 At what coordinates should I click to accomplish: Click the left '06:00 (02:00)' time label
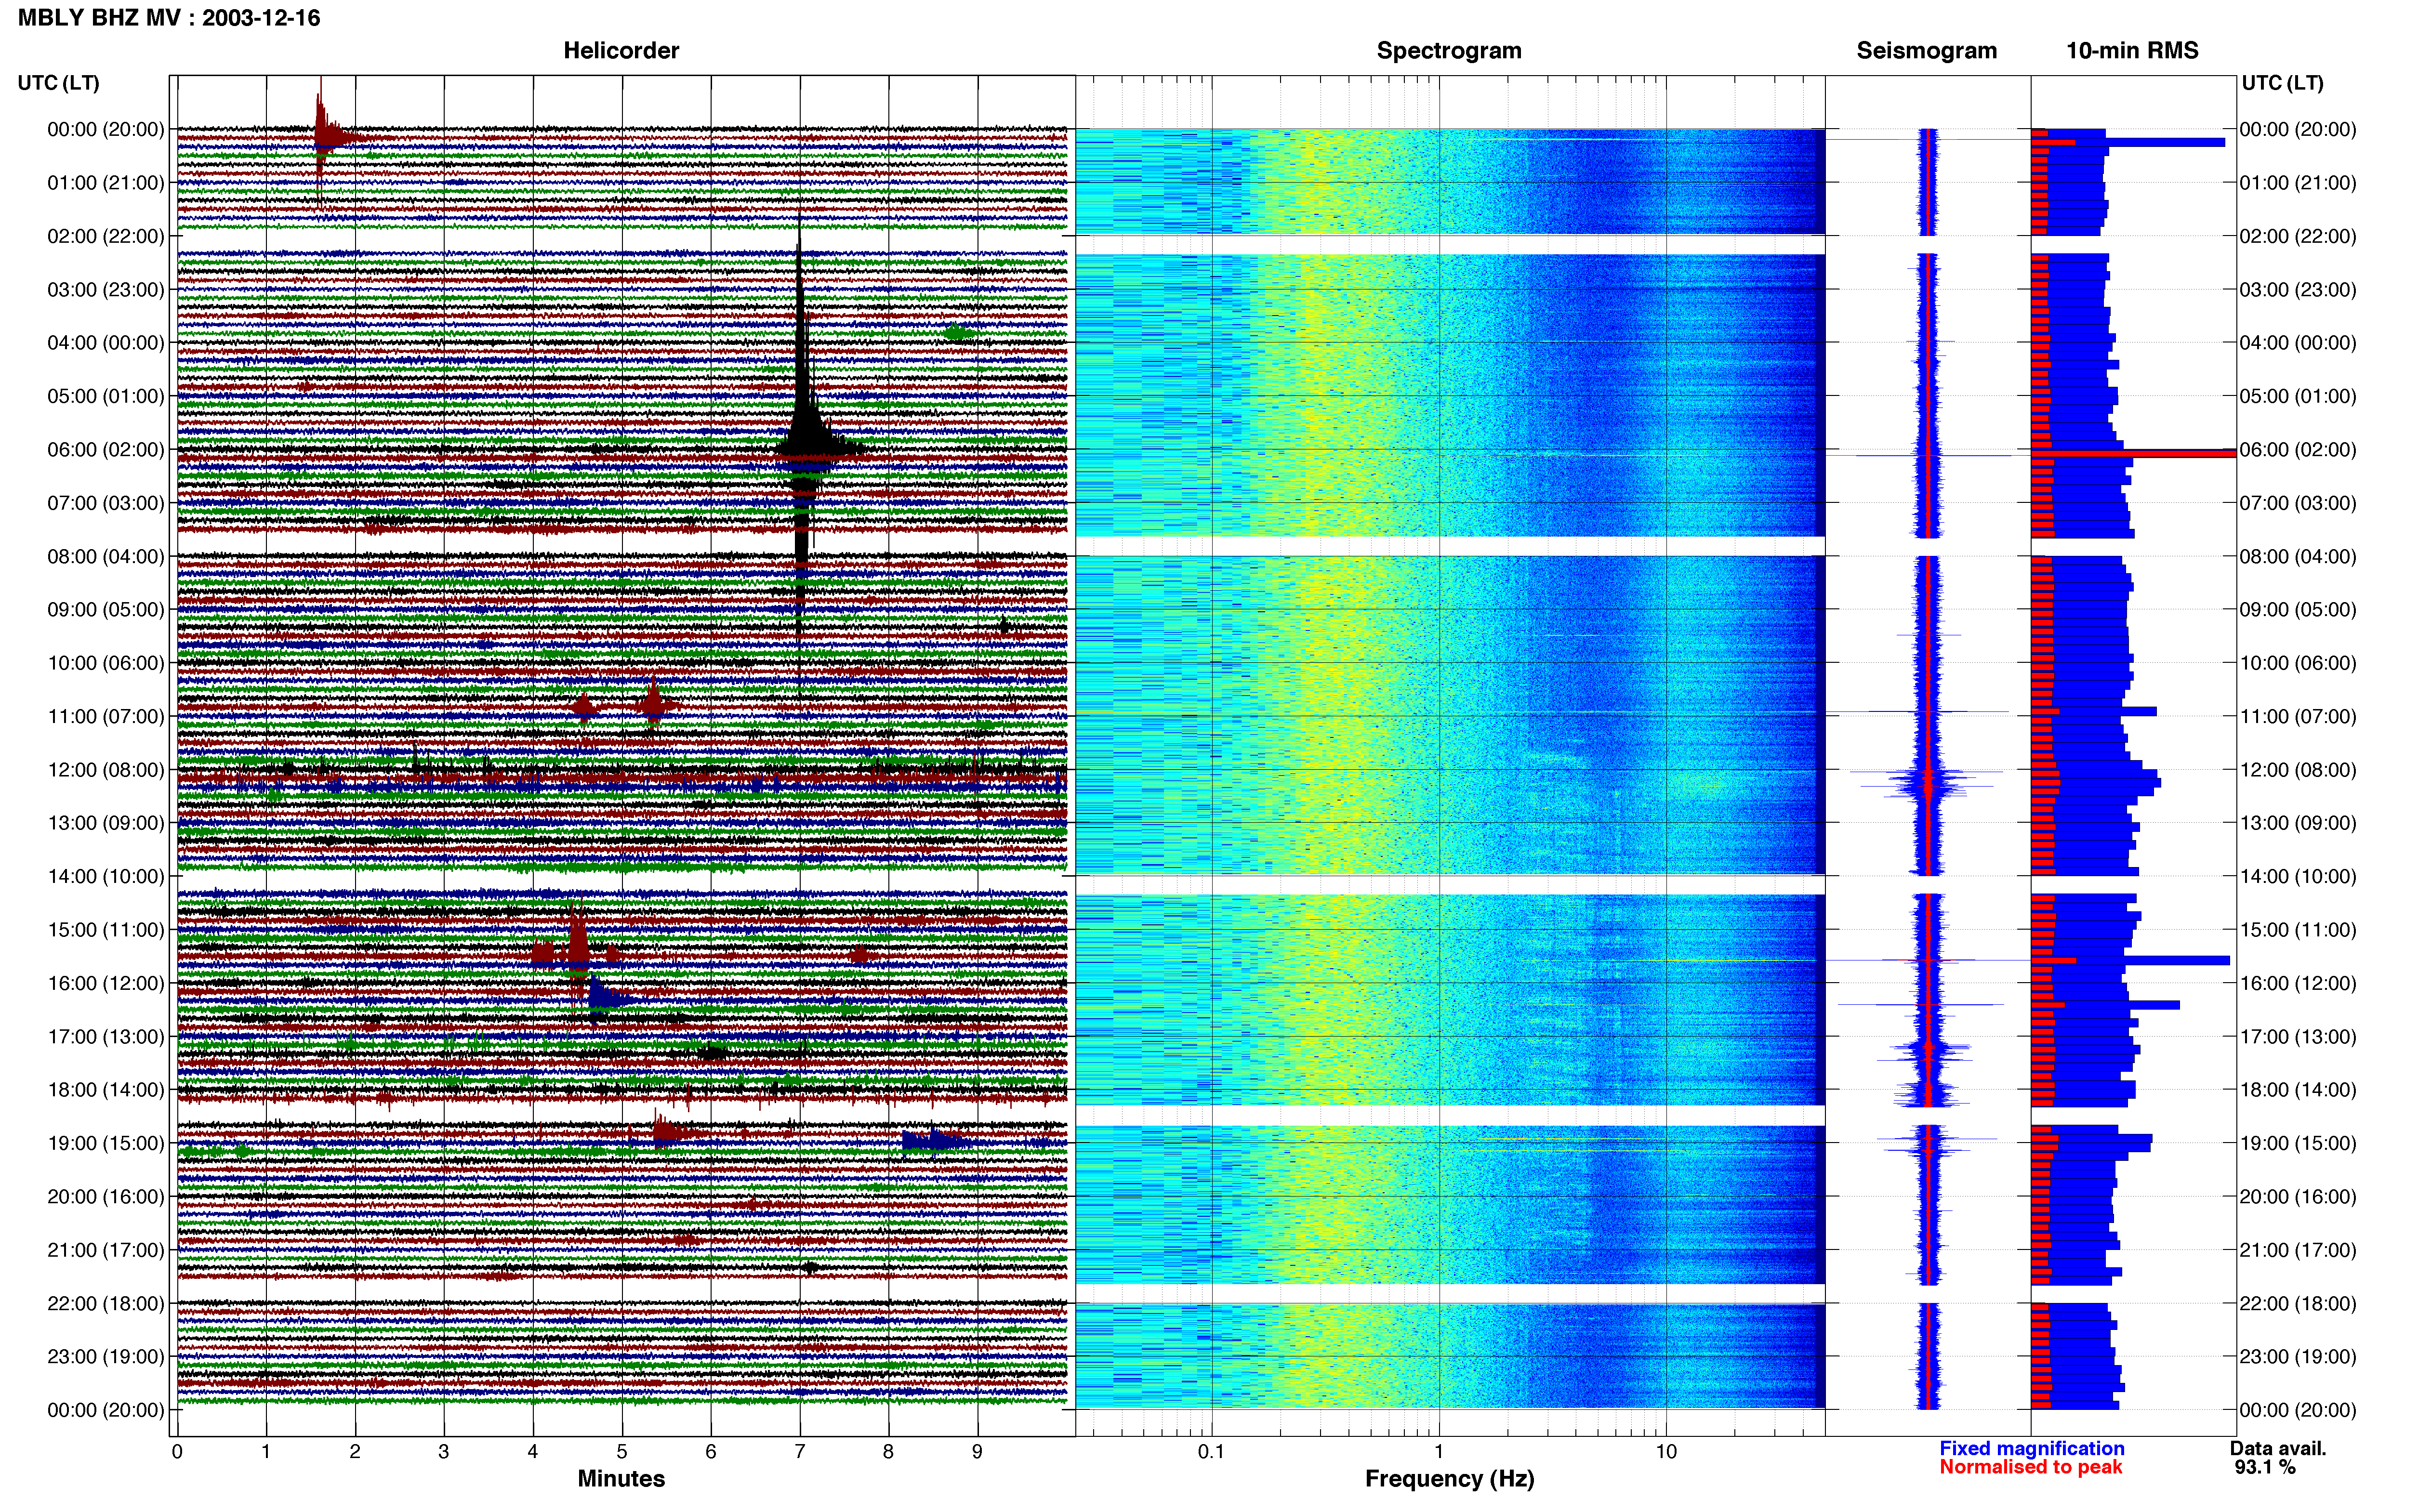(x=105, y=449)
